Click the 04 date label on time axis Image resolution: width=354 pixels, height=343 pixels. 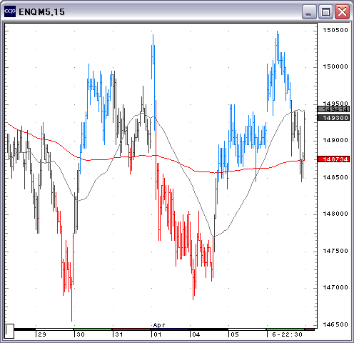tap(196, 334)
